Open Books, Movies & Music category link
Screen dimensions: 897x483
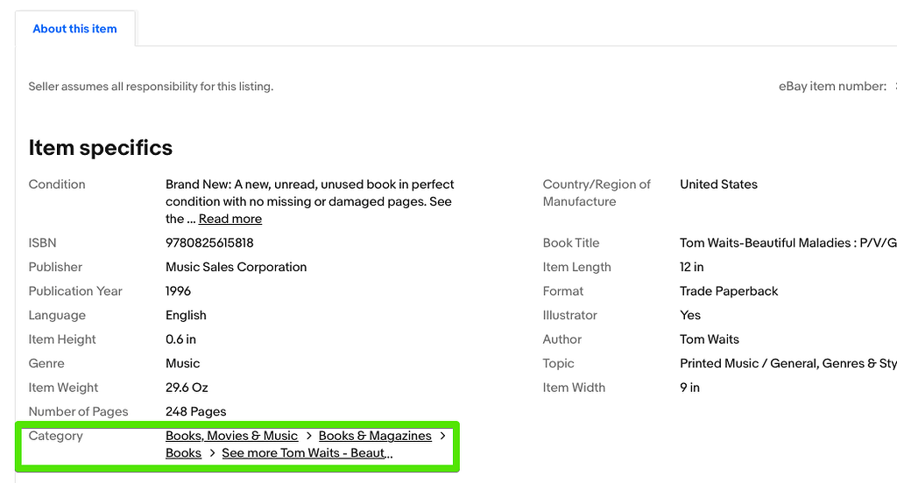231,436
